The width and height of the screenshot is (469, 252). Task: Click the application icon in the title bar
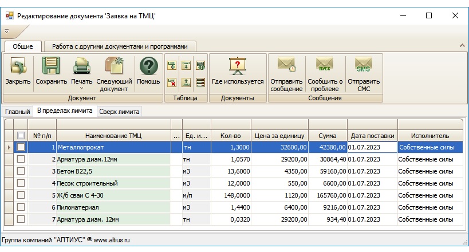(10, 15)
